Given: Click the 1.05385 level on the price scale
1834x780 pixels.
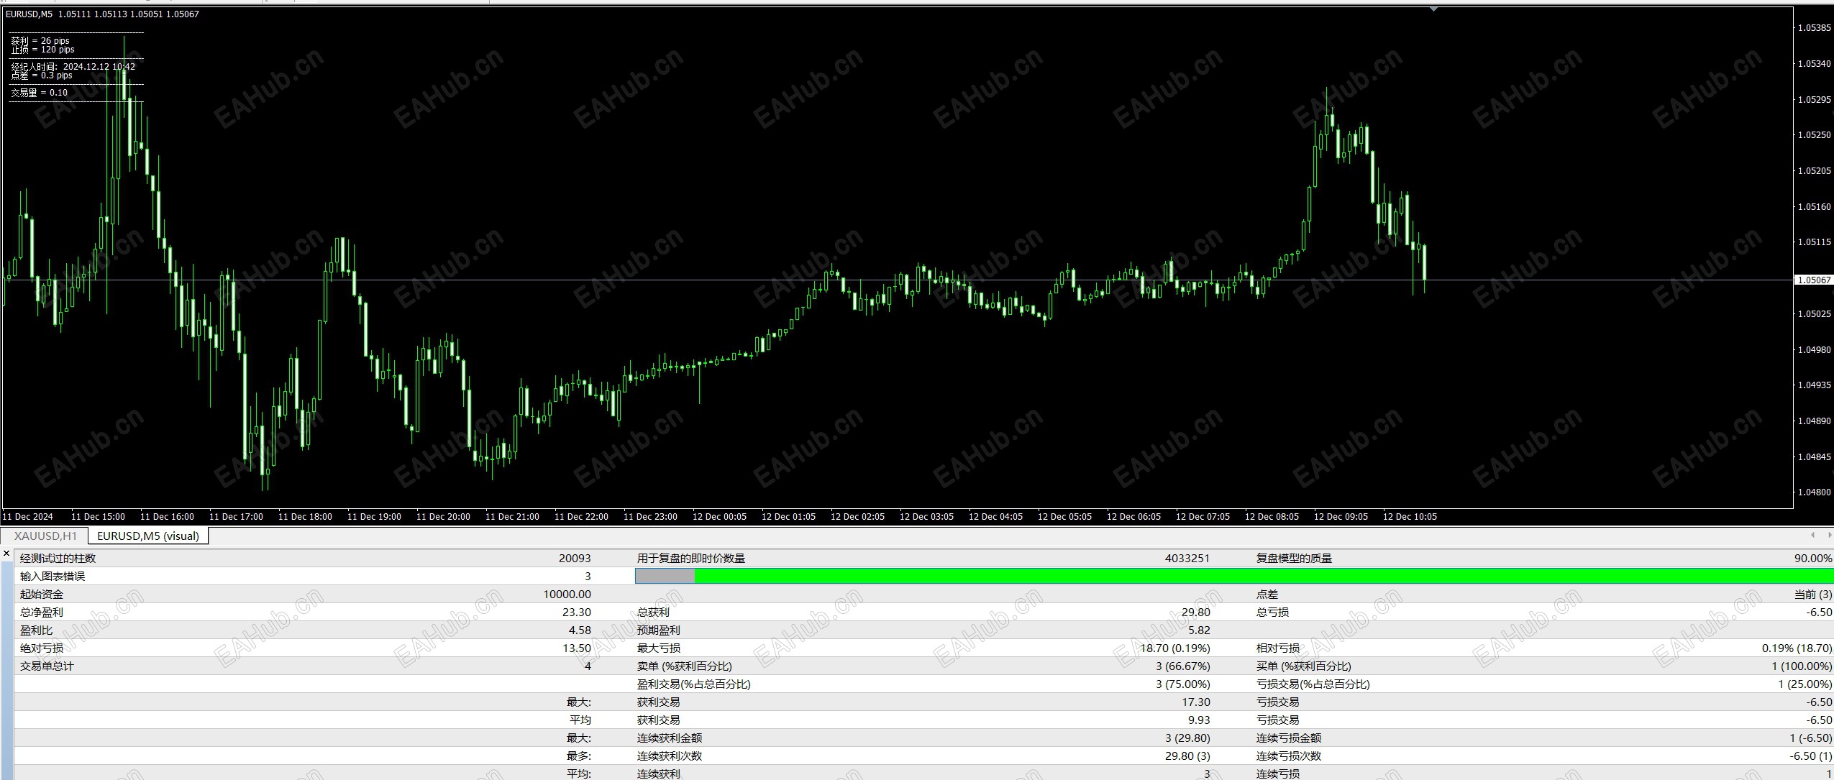Looking at the screenshot, I should click(x=1813, y=27).
